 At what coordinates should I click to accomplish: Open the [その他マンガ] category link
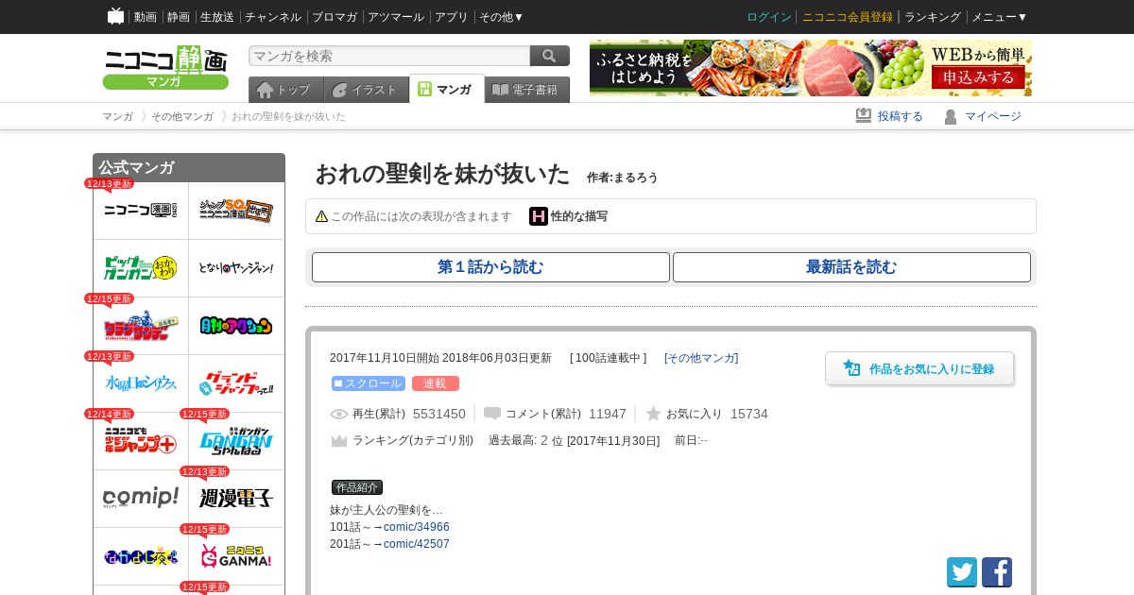coord(701,358)
